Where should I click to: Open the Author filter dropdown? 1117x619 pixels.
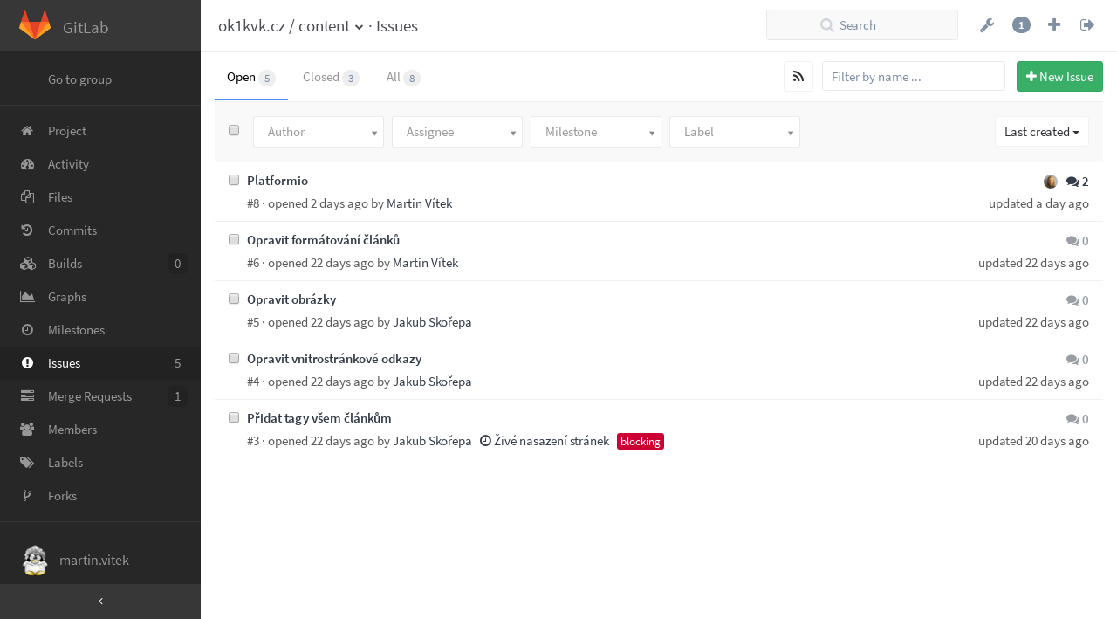(319, 132)
